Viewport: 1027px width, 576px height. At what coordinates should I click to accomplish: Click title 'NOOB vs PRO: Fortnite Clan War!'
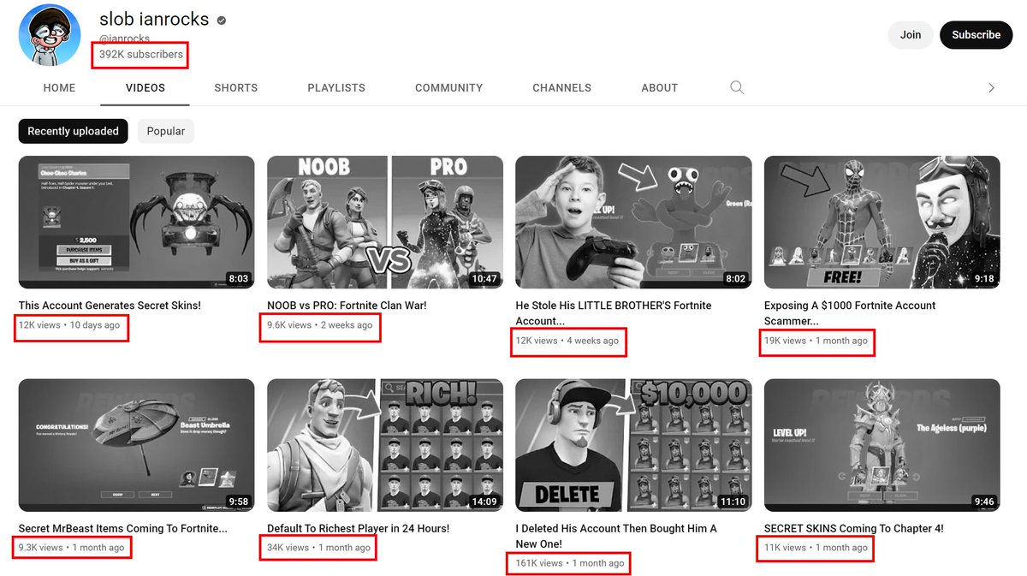(x=347, y=306)
